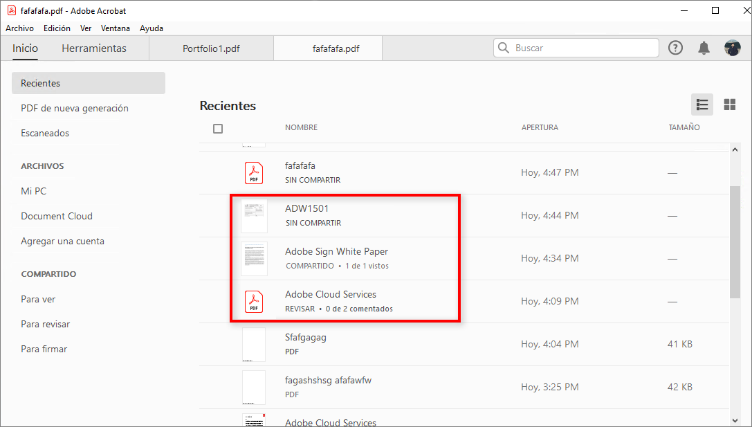
Task: Click the file list scroll up arrow
Action: click(735, 149)
